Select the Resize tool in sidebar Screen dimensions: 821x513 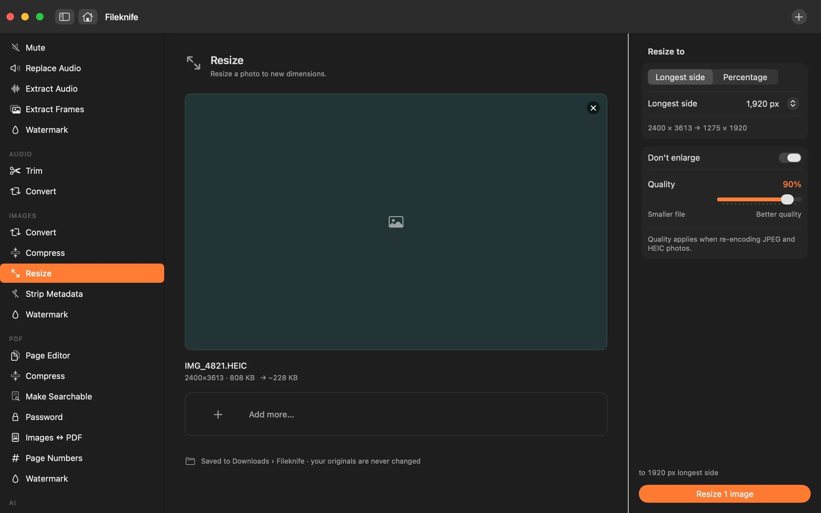(x=82, y=273)
